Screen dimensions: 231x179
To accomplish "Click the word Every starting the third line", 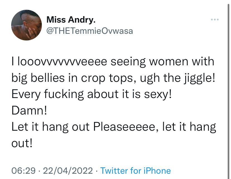I will (x=26, y=94).
